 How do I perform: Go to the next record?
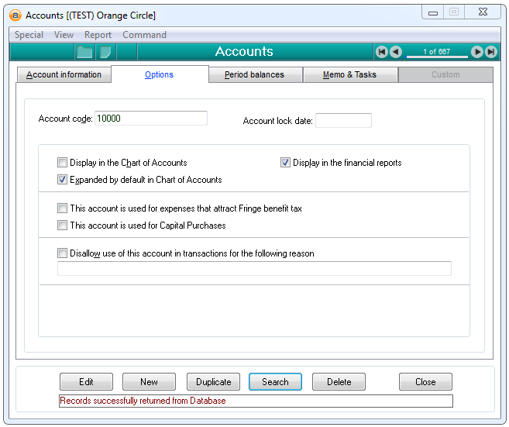pyautogui.click(x=477, y=52)
